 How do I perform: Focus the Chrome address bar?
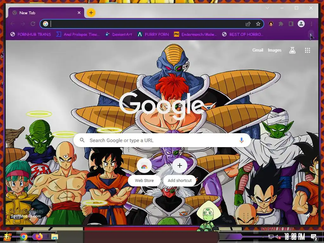coord(152,24)
